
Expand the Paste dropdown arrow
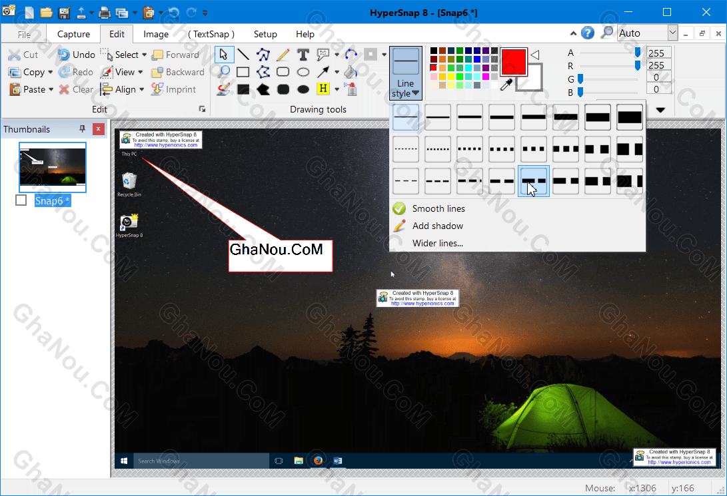point(51,89)
